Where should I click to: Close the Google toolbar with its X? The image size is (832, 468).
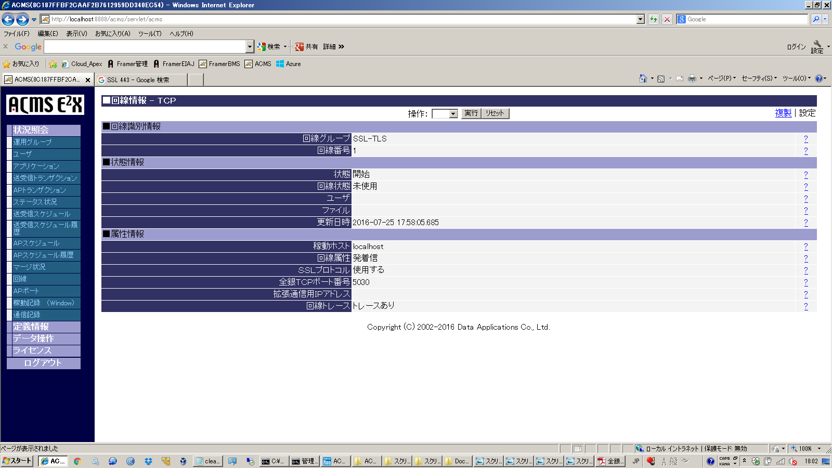pyautogui.click(x=6, y=46)
